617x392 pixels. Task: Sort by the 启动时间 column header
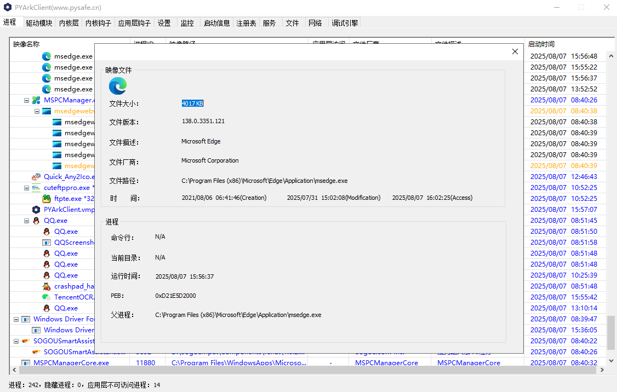(x=541, y=44)
